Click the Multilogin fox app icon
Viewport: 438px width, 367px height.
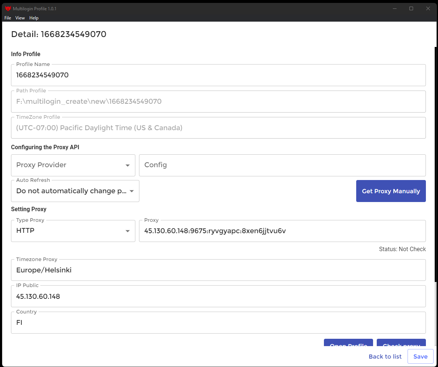click(x=8, y=9)
